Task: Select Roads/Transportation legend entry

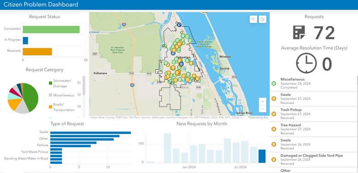Action: coord(64,107)
